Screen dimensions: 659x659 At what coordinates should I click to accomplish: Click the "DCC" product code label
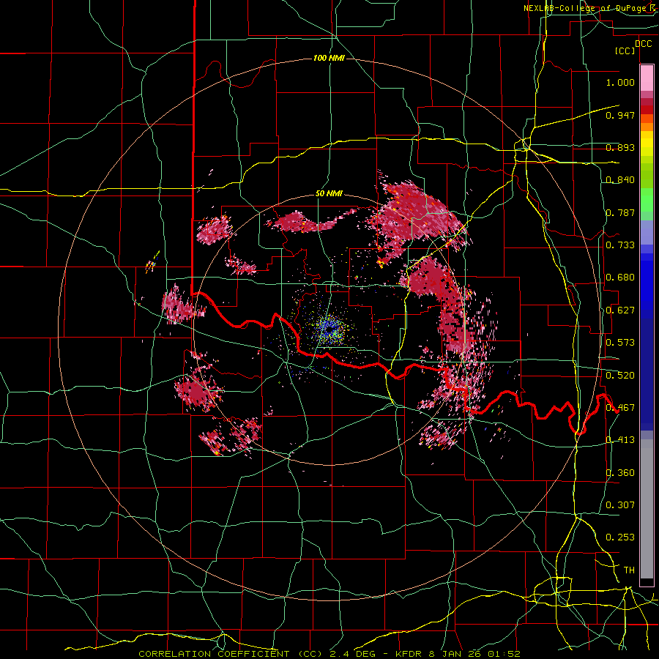coord(644,44)
